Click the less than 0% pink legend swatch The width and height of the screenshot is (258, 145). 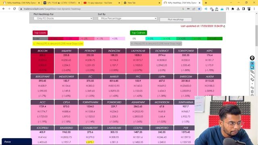pos(117,39)
